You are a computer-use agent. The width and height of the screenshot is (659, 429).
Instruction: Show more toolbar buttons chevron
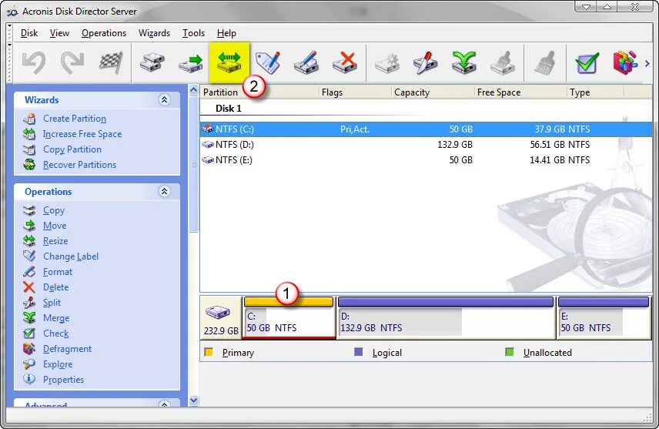647,63
